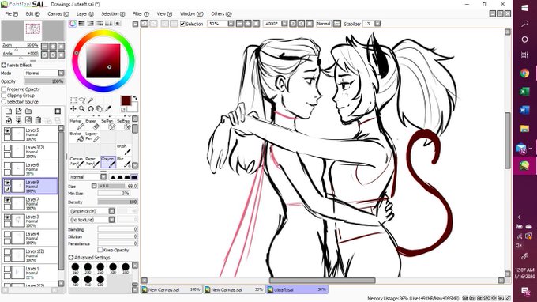Viewport: 537px width, 302px height.
Task: Select the flat brush edge shape
Action: pyautogui.click(x=134, y=177)
